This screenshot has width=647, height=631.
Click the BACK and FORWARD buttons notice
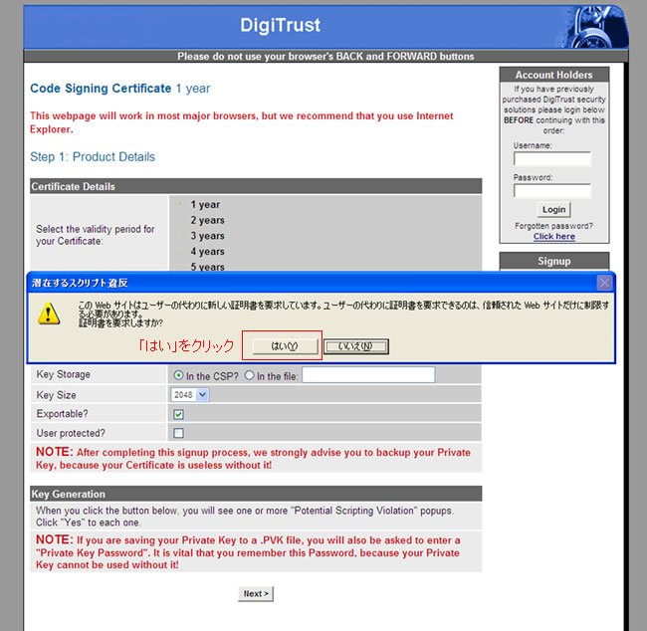325,56
